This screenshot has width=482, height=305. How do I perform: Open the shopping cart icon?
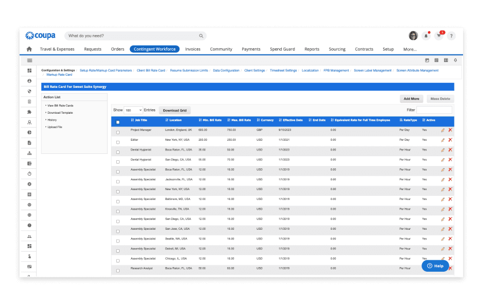439,36
